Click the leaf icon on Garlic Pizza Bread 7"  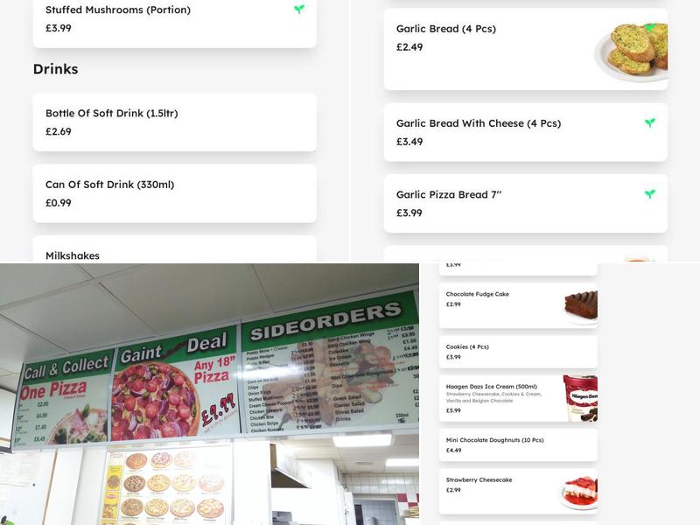(x=650, y=193)
